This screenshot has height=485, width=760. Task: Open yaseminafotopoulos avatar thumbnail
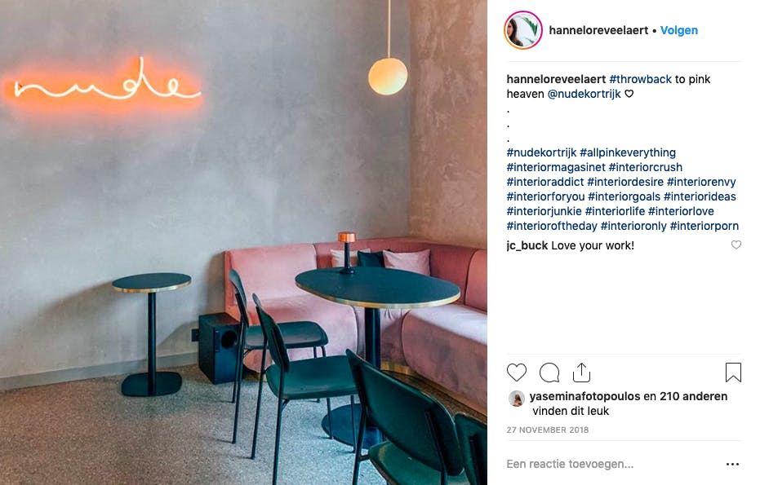point(516,399)
